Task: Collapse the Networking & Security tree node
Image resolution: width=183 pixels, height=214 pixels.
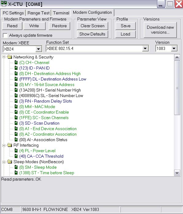Action: click(x=4, y=57)
